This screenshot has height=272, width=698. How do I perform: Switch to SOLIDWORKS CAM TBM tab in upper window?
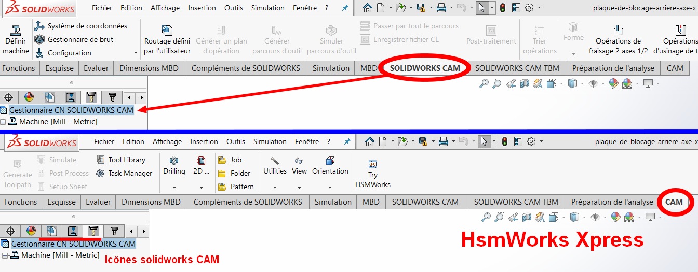(x=517, y=68)
